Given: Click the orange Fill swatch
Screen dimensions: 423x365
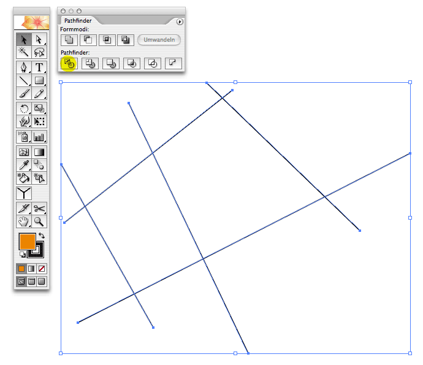Looking at the screenshot, I should (x=27, y=241).
